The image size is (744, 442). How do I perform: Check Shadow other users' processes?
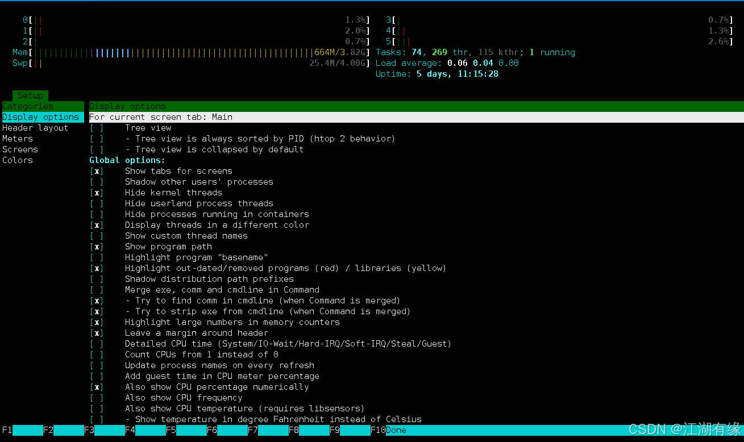point(97,182)
